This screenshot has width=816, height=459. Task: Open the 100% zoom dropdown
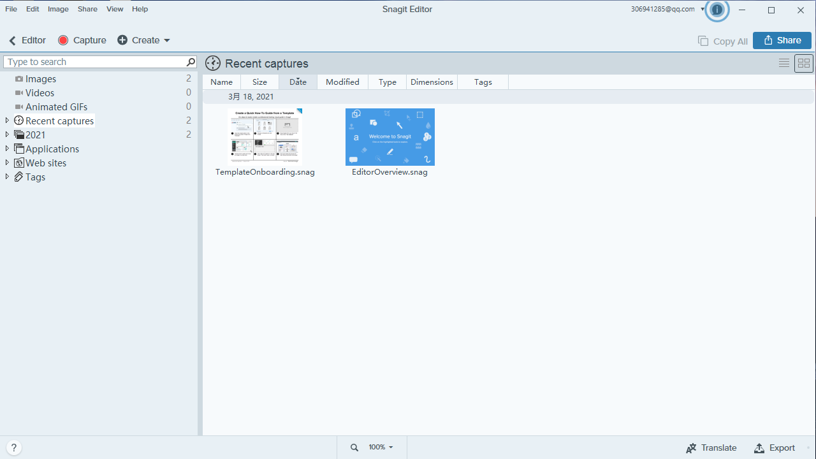(x=381, y=448)
